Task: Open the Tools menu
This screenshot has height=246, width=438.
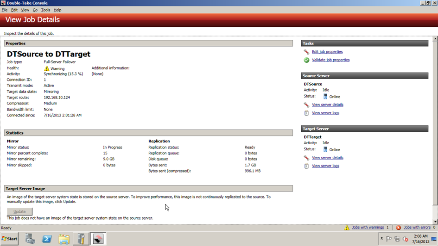Action: pos(45,10)
